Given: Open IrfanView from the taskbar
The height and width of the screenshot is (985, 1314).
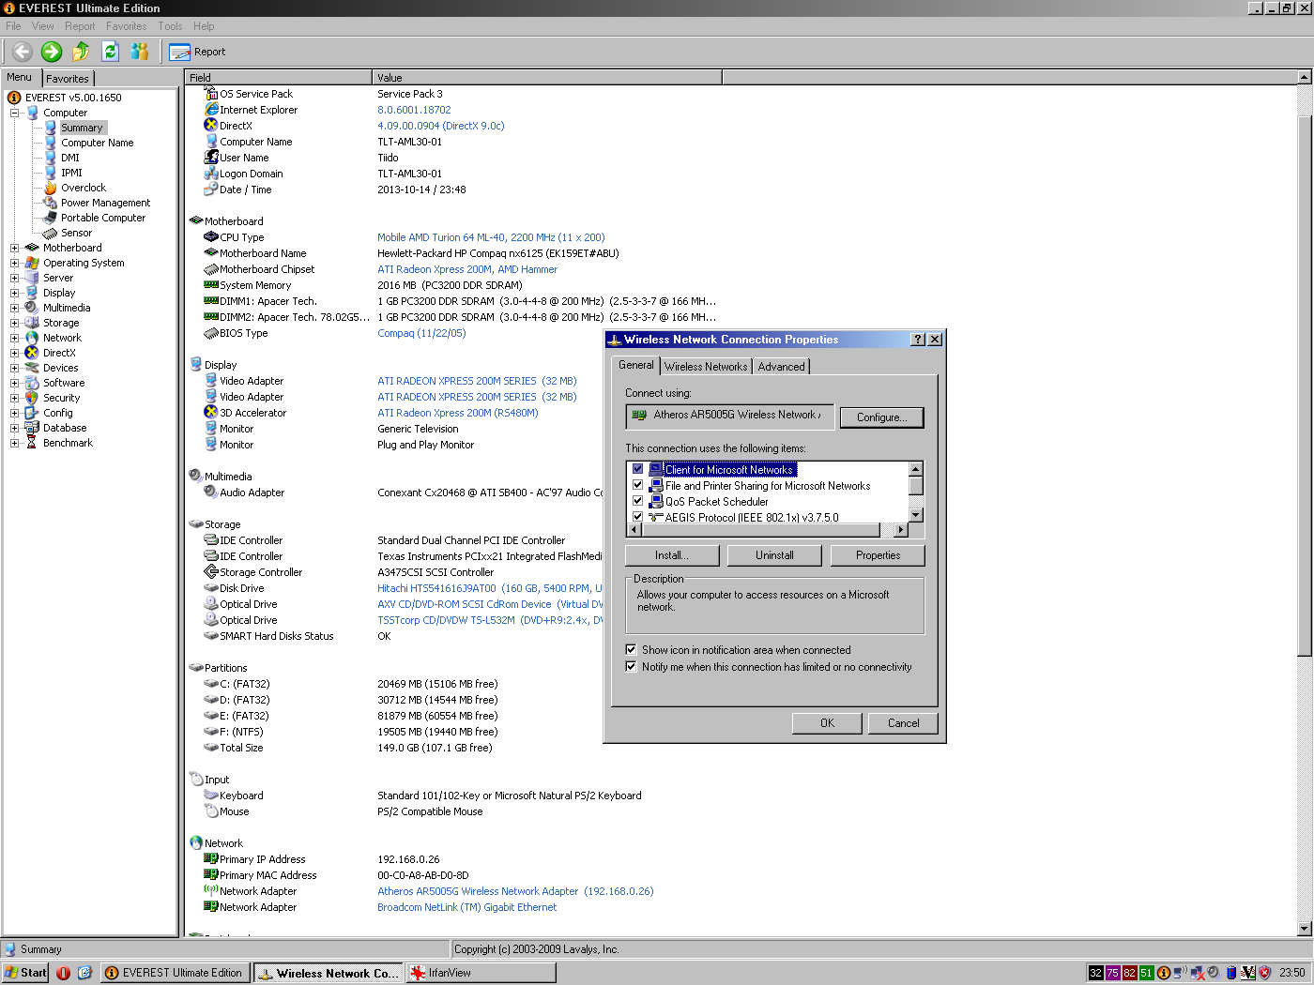Looking at the screenshot, I should (x=481, y=973).
